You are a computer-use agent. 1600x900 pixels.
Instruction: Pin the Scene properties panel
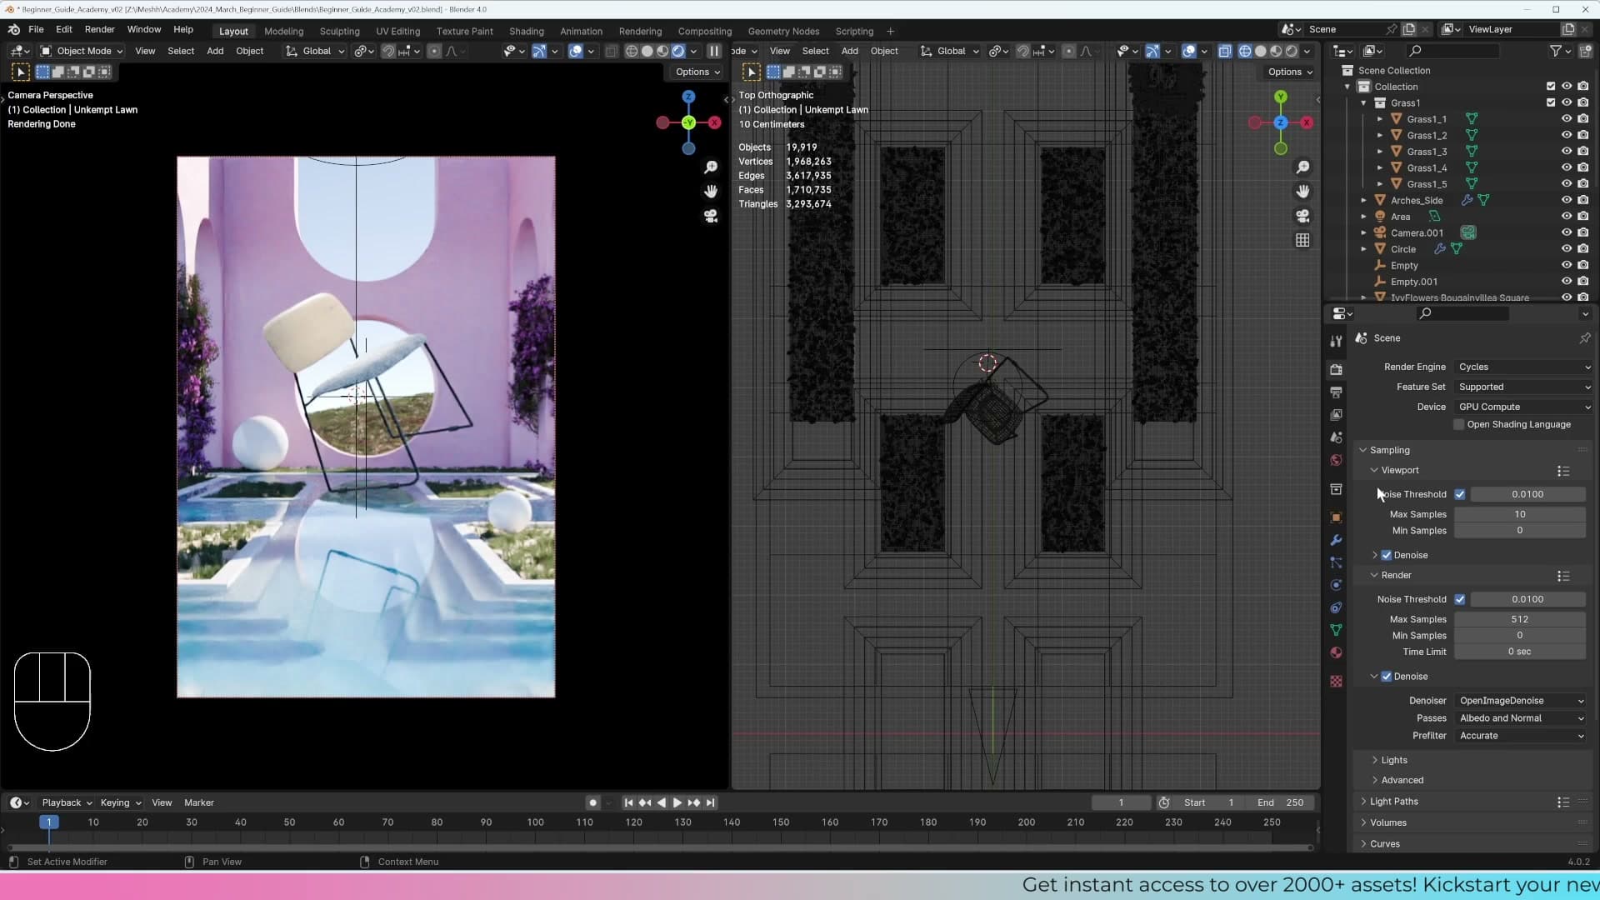click(x=1584, y=338)
